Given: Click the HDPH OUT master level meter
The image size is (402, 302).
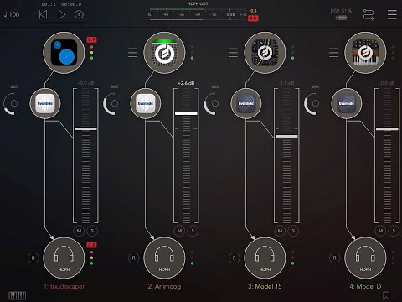Looking at the screenshot, I should point(198,14).
